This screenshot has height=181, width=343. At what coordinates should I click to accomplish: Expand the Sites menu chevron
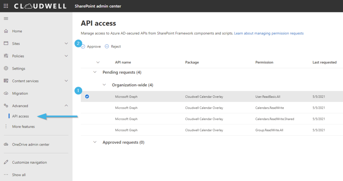(x=66, y=43)
